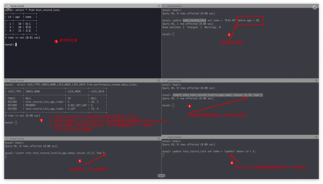Focus title bar of the age = 20 update pane
The width and height of the screenshot is (323, 184).
click(240, 6)
